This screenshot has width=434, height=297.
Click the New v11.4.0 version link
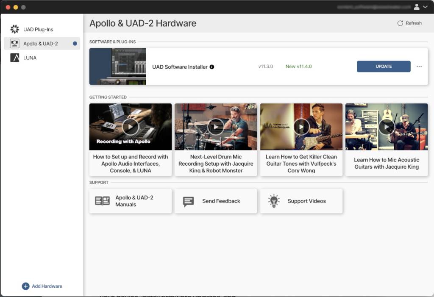click(298, 67)
